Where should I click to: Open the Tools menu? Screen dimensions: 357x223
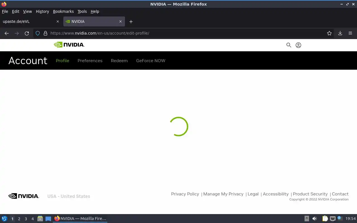pos(82,11)
